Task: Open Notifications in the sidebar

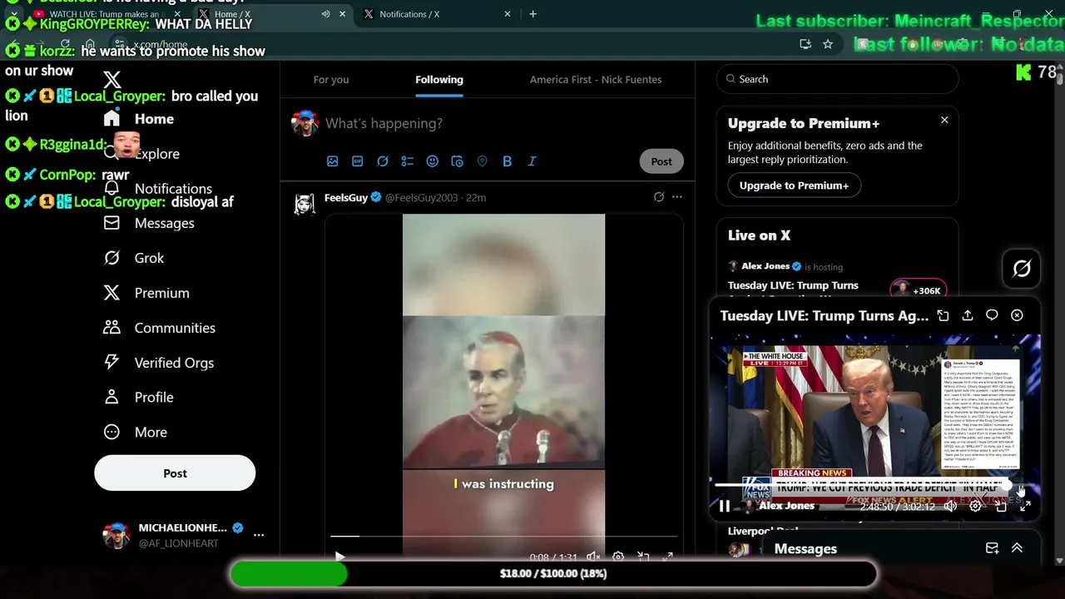Action: (x=157, y=189)
